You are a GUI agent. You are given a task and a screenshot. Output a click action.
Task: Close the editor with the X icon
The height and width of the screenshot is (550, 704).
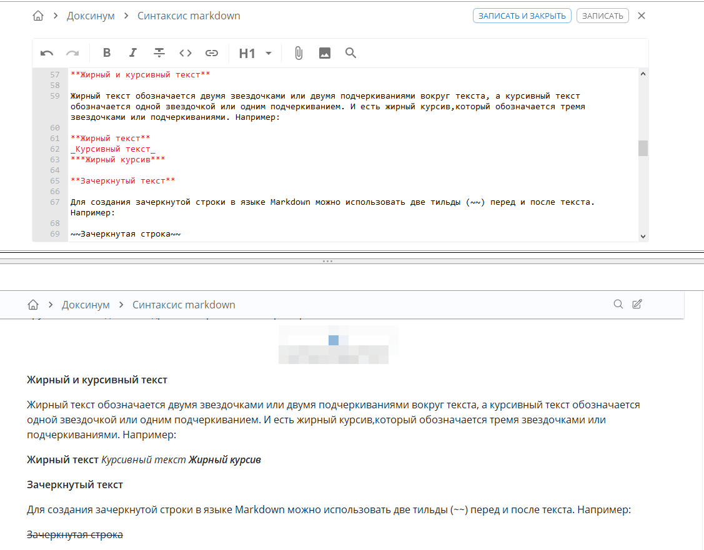click(642, 16)
